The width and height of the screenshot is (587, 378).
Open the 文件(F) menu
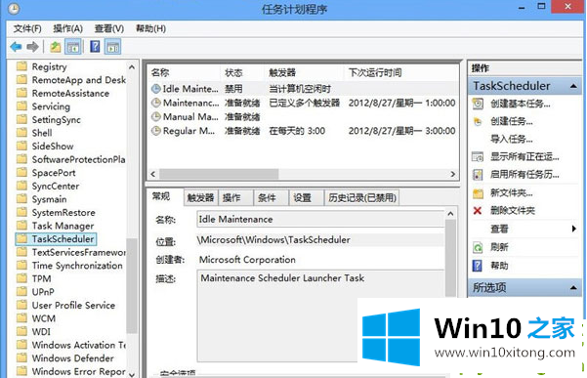coord(27,29)
